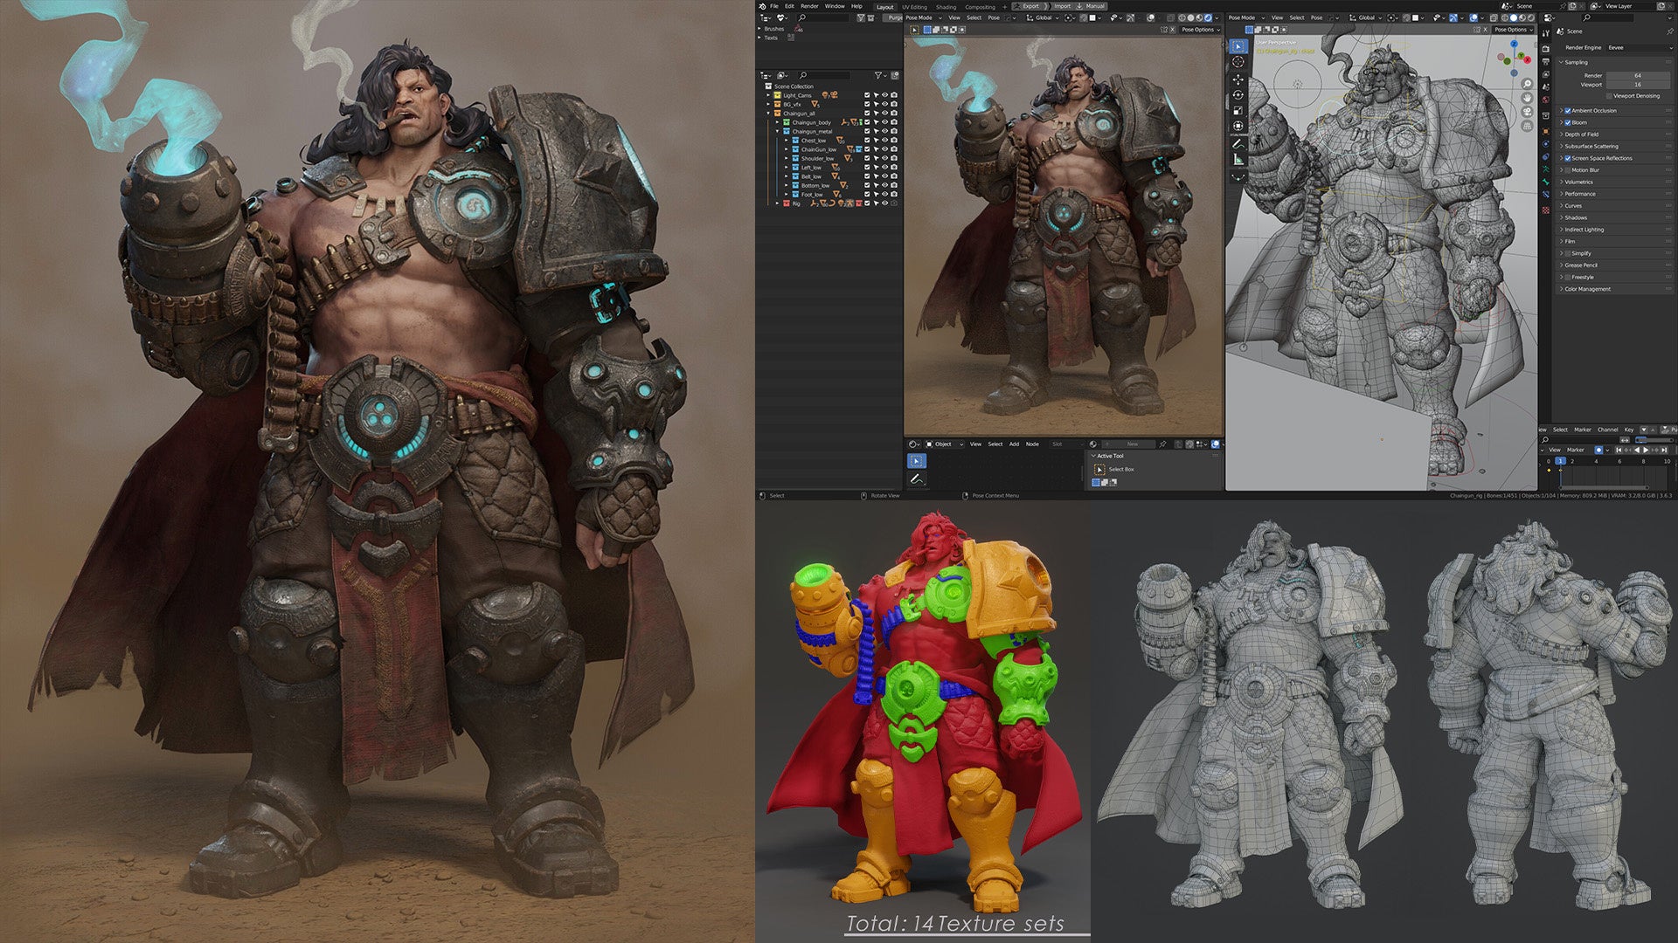Select the Rotate tool in viewport toolbar
The width and height of the screenshot is (1678, 943).
pos(1238,95)
